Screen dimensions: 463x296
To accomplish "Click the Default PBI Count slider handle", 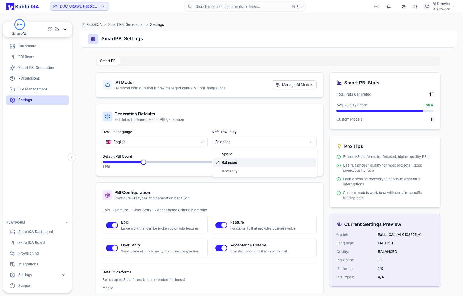I will click(x=143, y=162).
